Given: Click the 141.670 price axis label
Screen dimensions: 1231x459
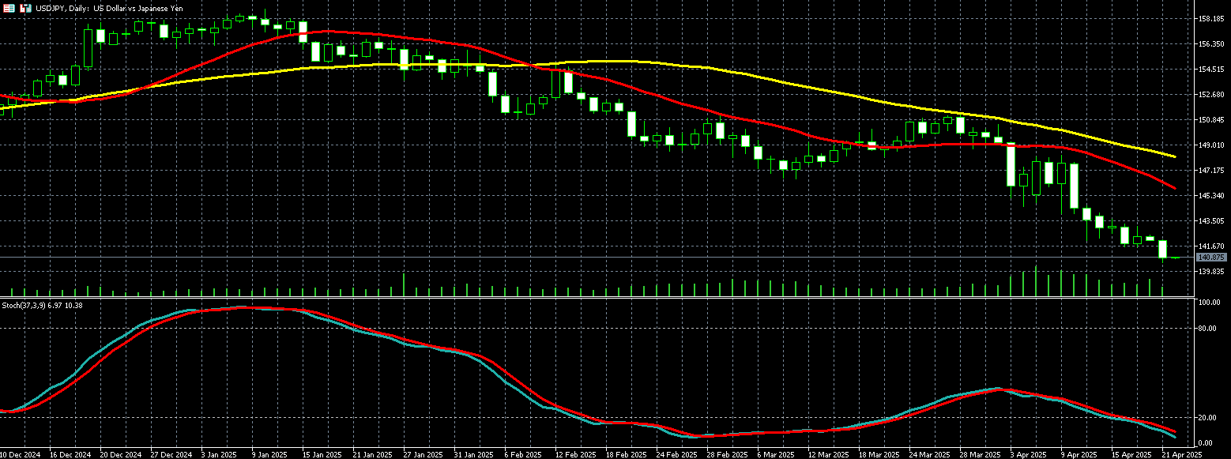Looking at the screenshot, I should coord(1211,246).
